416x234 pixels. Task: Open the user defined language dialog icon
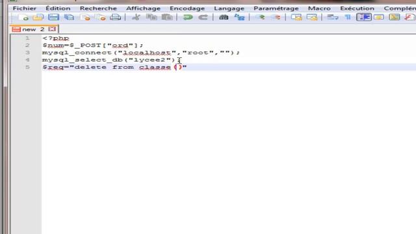[379, 18]
